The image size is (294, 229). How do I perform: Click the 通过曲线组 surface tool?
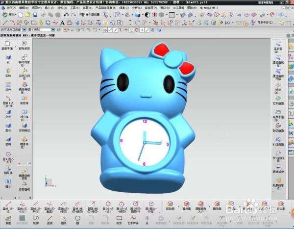coord(278,61)
